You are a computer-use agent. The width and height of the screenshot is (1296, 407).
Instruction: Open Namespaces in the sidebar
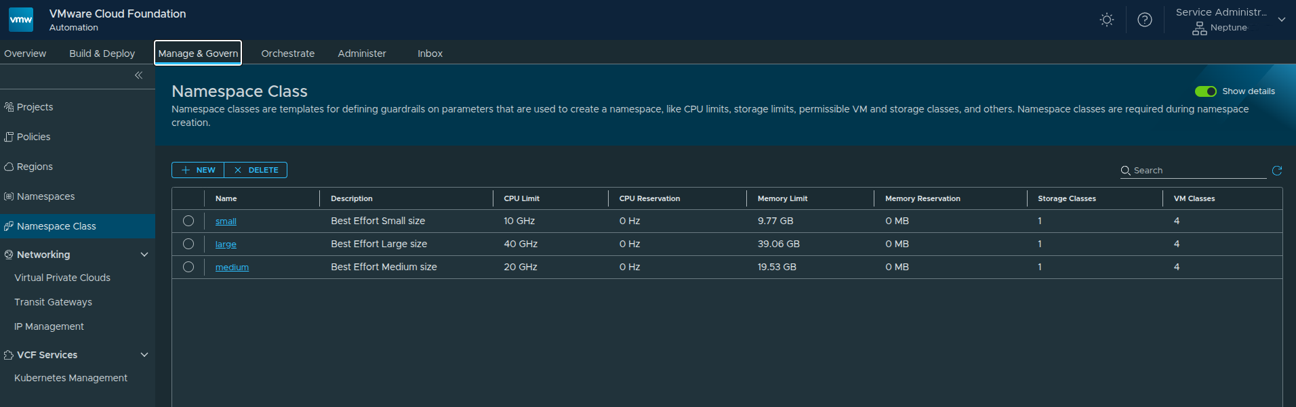[x=45, y=196]
